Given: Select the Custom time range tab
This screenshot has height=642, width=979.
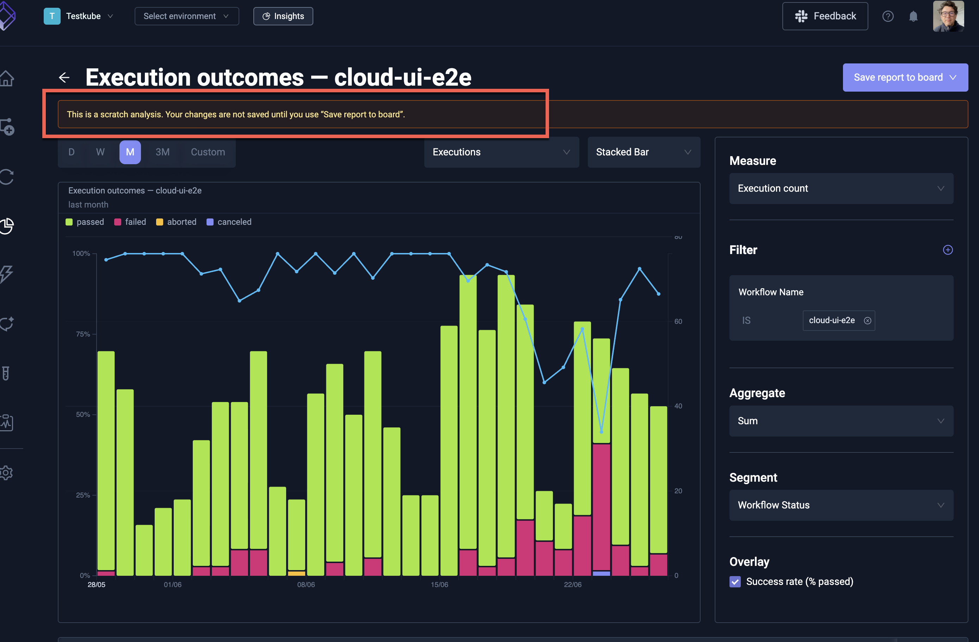Looking at the screenshot, I should [x=208, y=152].
